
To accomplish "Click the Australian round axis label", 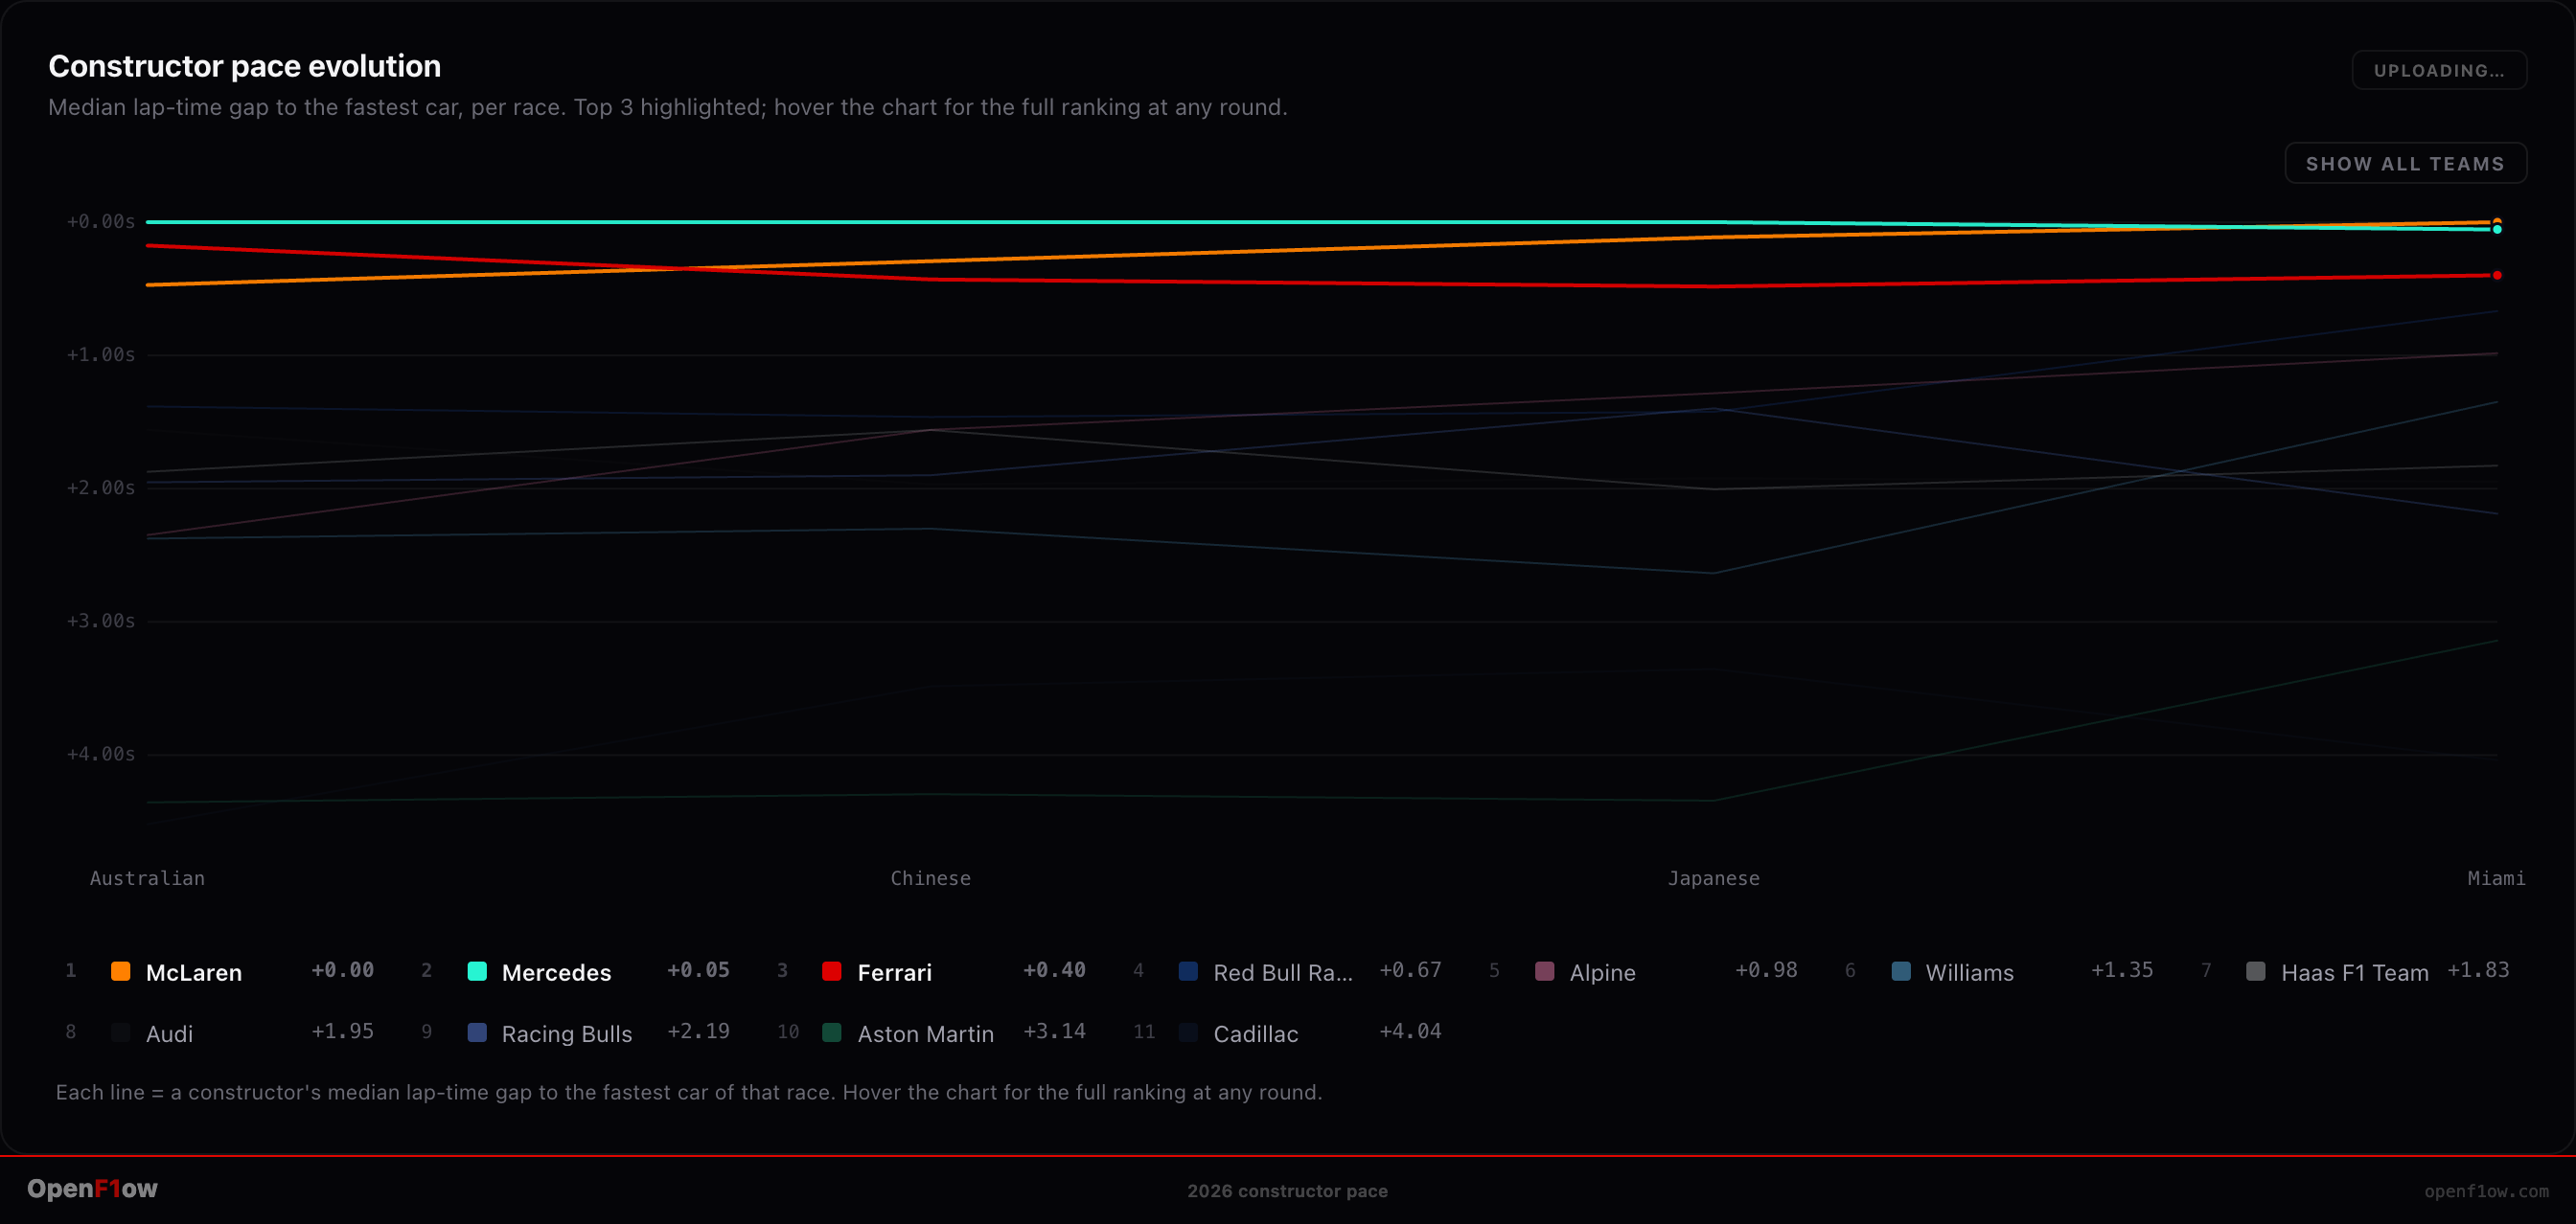I will point(147,878).
